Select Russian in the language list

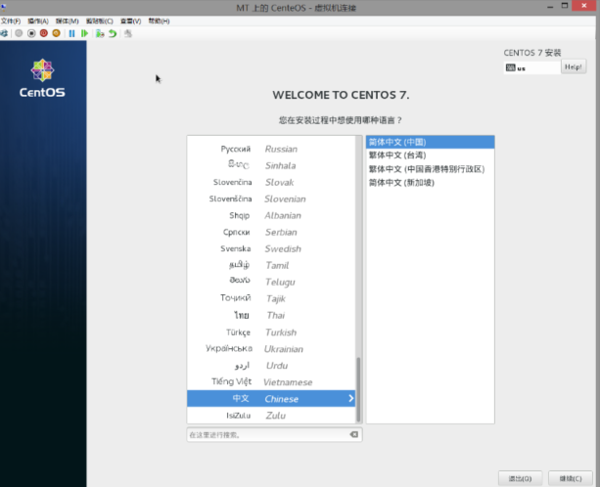pyautogui.click(x=271, y=149)
